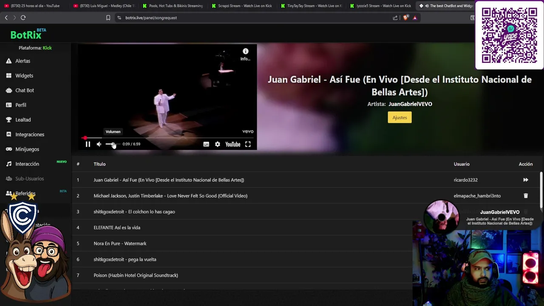Delete the Michael Jackson song request
Image resolution: width=544 pixels, height=306 pixels.
526,196
